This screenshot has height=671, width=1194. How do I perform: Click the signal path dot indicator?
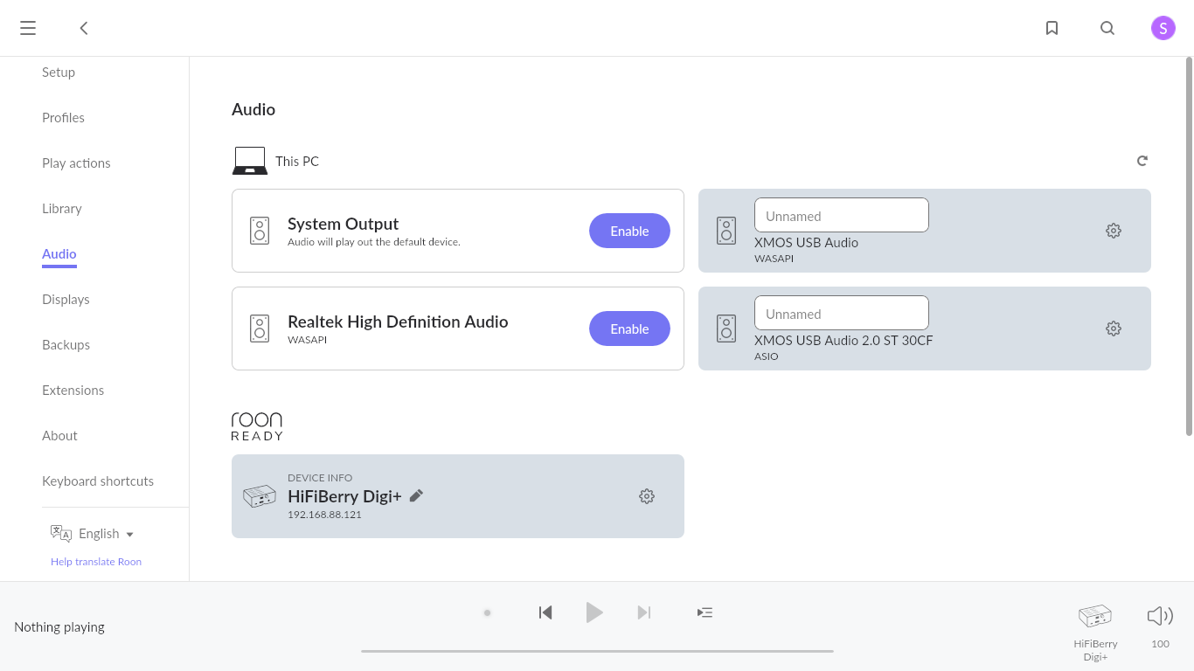[x=488, y=612]
